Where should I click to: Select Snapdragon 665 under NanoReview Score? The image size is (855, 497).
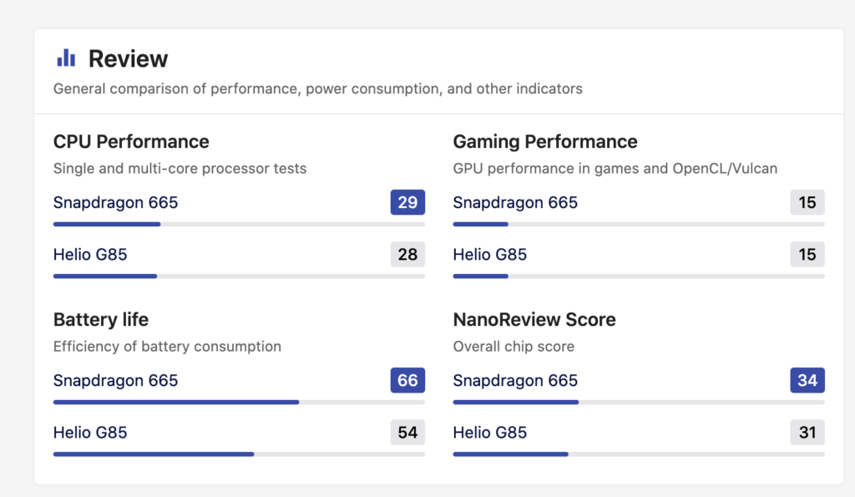515,380
